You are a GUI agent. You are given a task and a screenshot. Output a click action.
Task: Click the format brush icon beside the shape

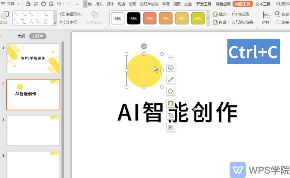(171, 79)
